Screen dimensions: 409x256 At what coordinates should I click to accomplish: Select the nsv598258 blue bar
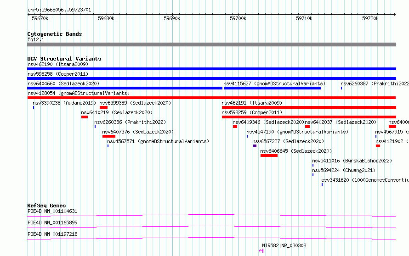211,78
